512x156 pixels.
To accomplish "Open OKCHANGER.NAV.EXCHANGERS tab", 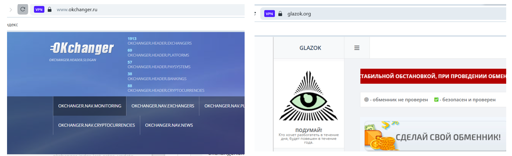I will click(x=163, y=106).
